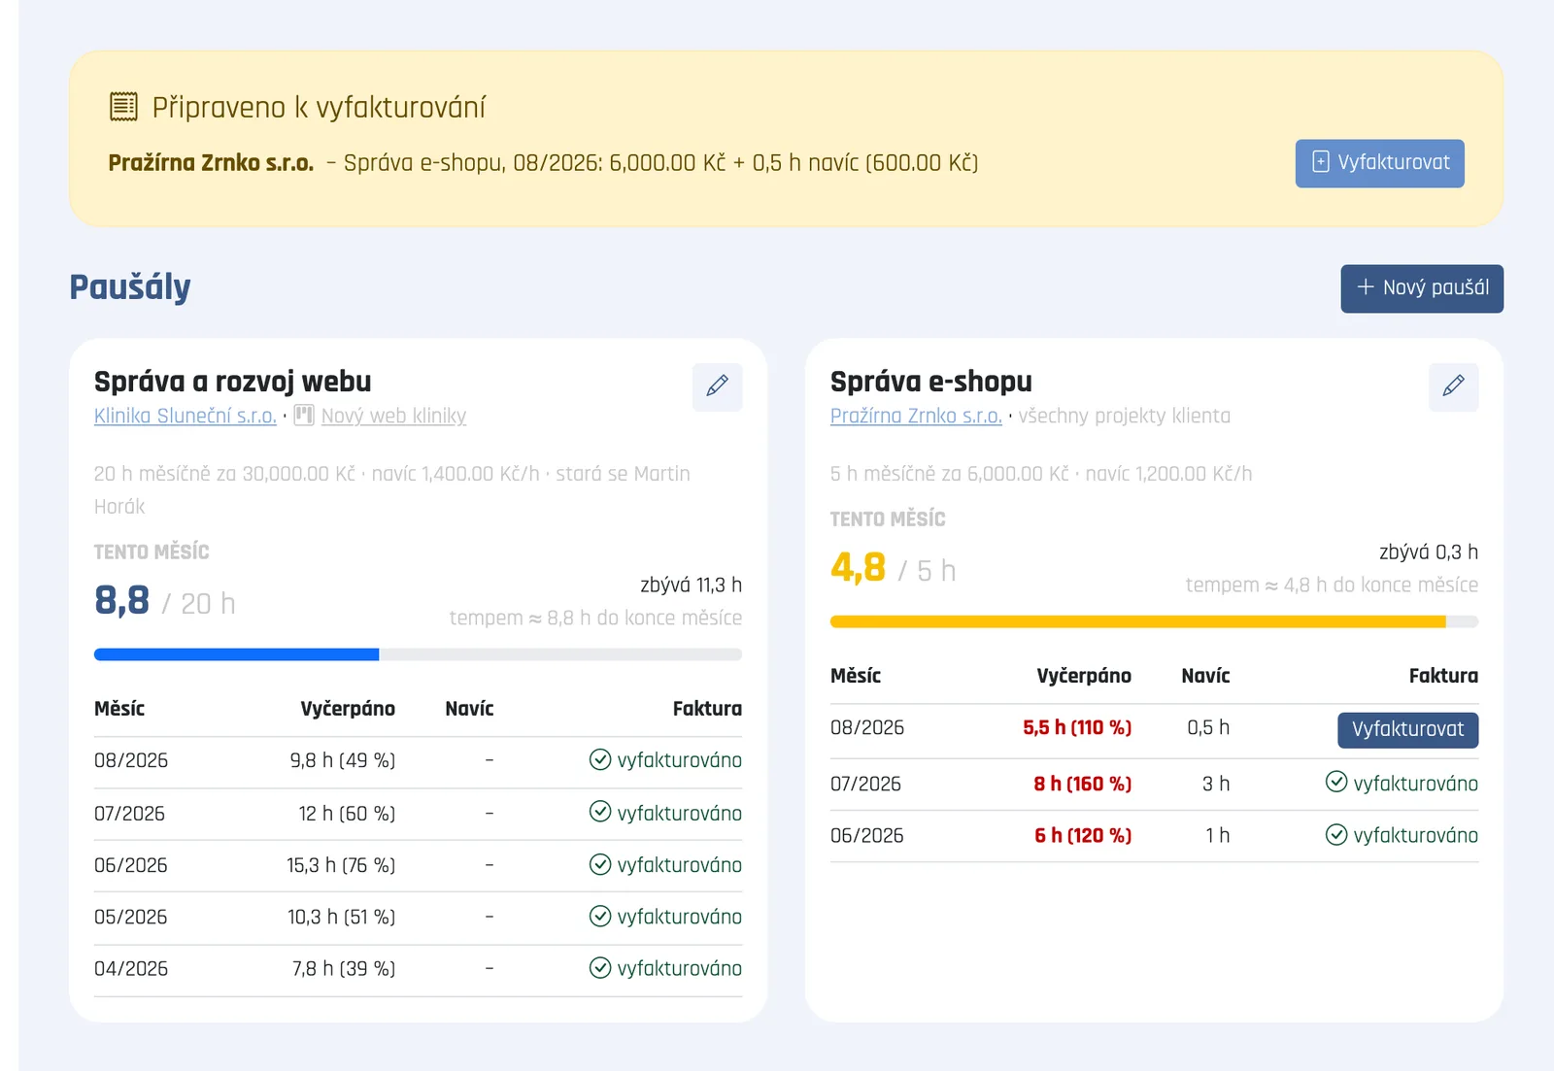The height and width of the screenshot is (1071, 1554).
Task: Click the 15,3 h (76 %) cell
Action: point(341,865)
